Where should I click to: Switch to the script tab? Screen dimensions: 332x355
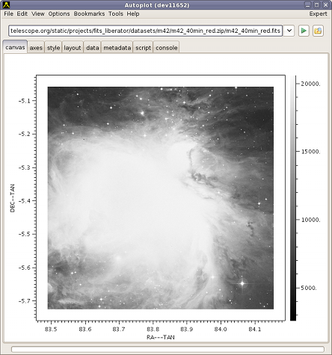coord(143,48)
